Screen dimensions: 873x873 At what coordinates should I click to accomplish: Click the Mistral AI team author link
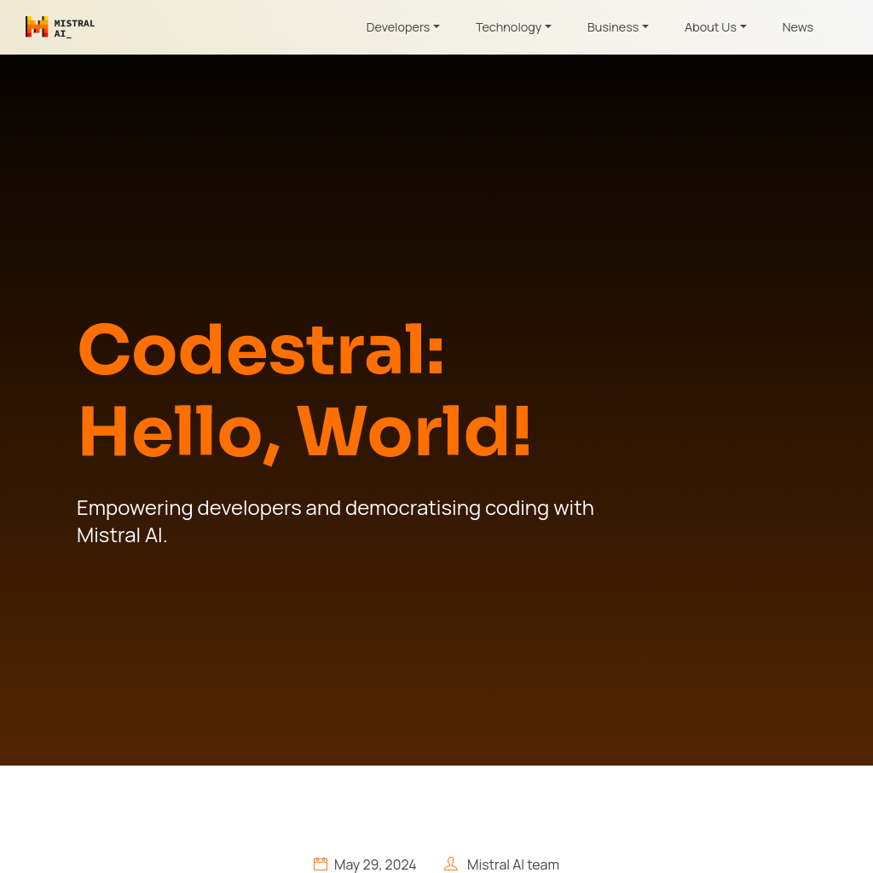point(512,864)
